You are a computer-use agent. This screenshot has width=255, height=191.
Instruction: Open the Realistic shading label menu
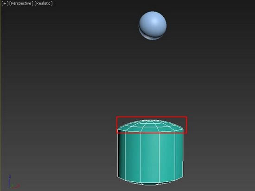coord(44,3)
